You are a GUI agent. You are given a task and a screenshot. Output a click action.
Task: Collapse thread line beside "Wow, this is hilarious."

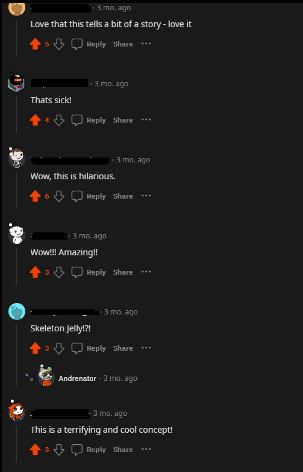point(16,191)
